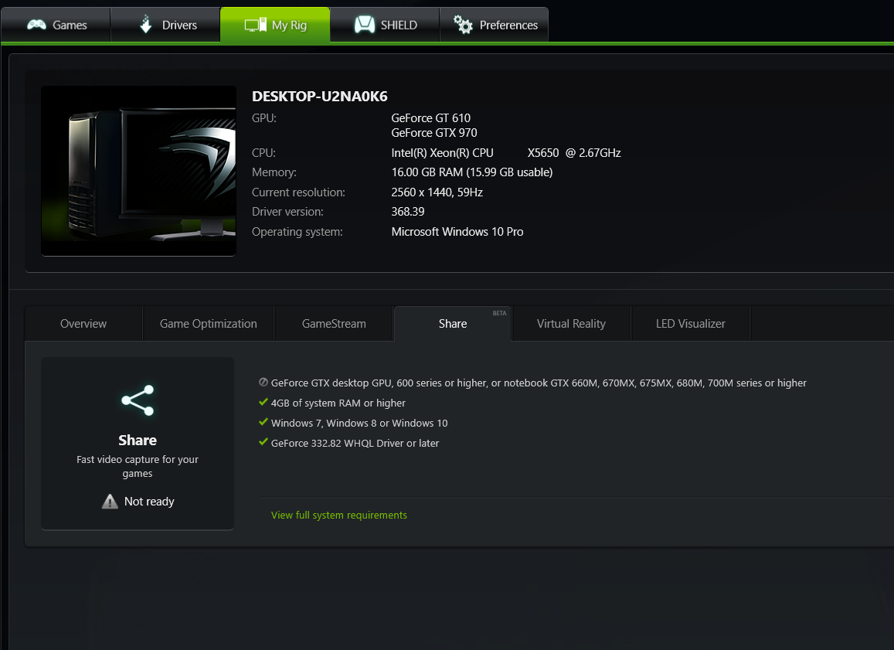The width and height of the screenshot is (894, 650).
Task: Click the gamepad icon on Games tab
Action: click(x=36, y=25)
